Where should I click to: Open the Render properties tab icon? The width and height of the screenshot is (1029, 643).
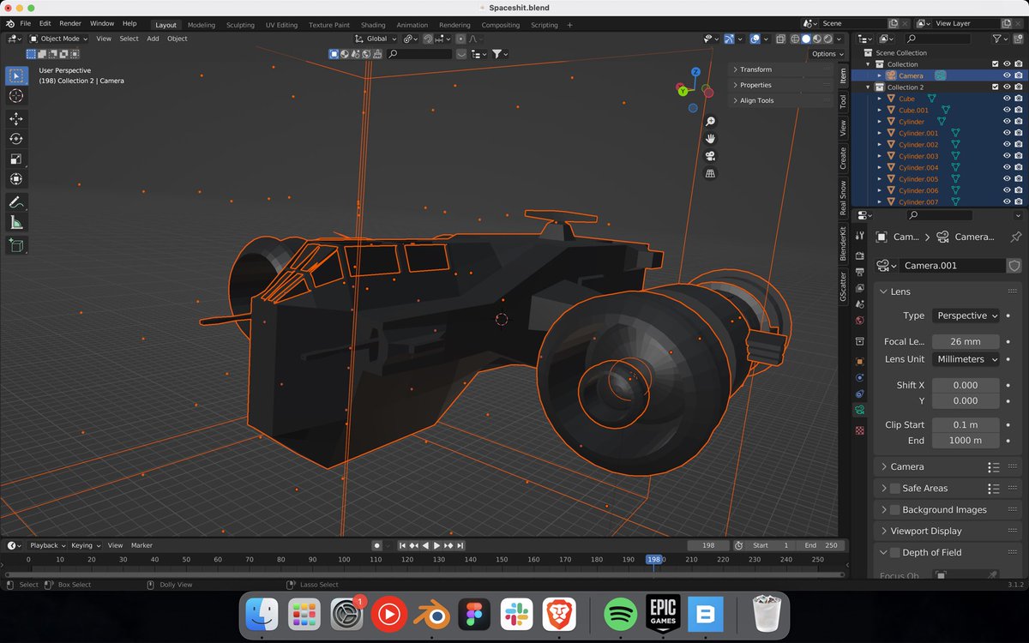(x=859, y=255)
